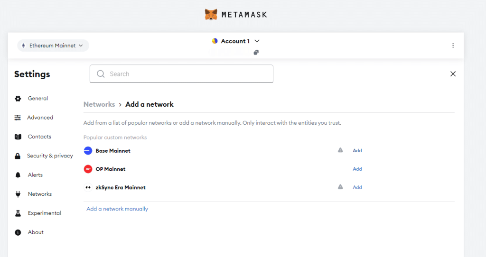This screenshot has height=257, width=486.
Task: Expand the Account 1 selector chevron
Action: coord(257,41)
